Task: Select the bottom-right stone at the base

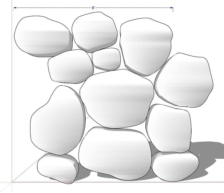Action: (174, 166)
